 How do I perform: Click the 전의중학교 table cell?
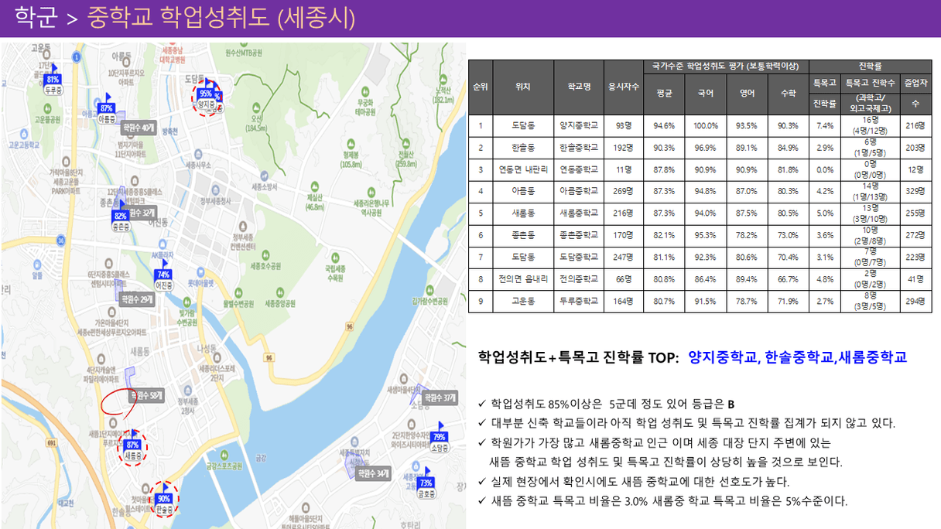[579, 279]
